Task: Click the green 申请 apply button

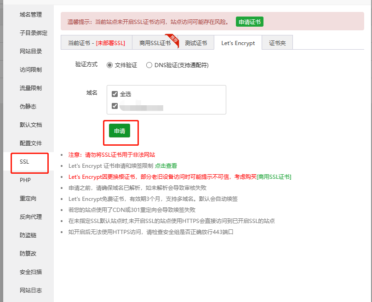Action: [120, 131]
